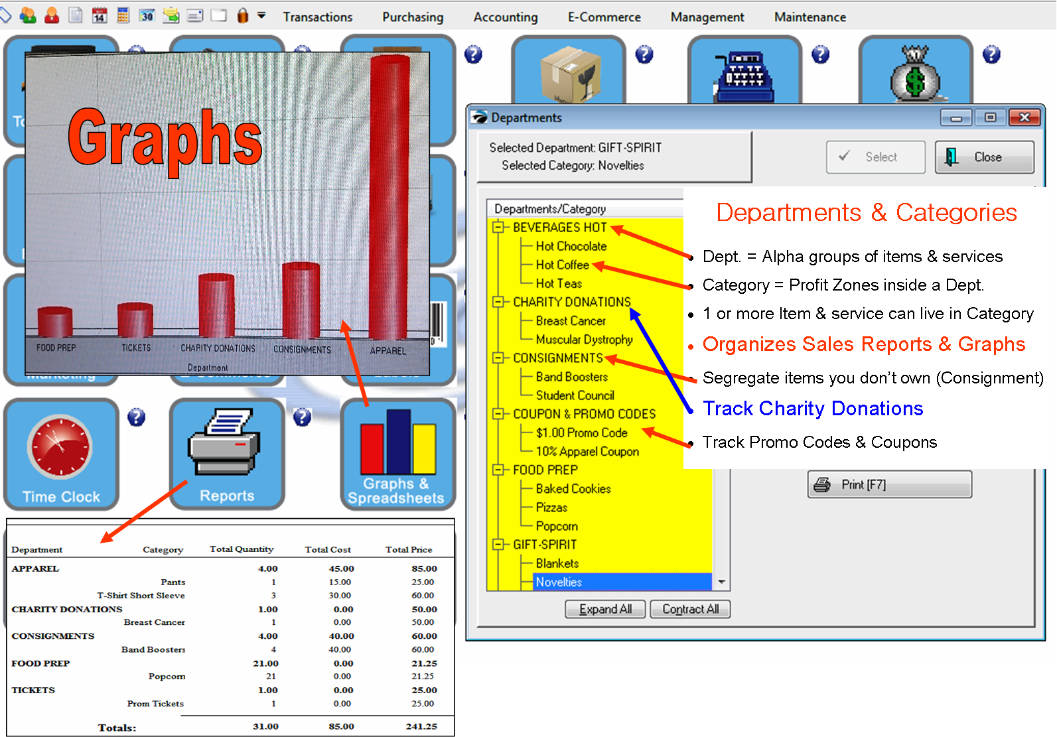
Task: Click the blank window toolbar icon
Action: click(218, 15)
